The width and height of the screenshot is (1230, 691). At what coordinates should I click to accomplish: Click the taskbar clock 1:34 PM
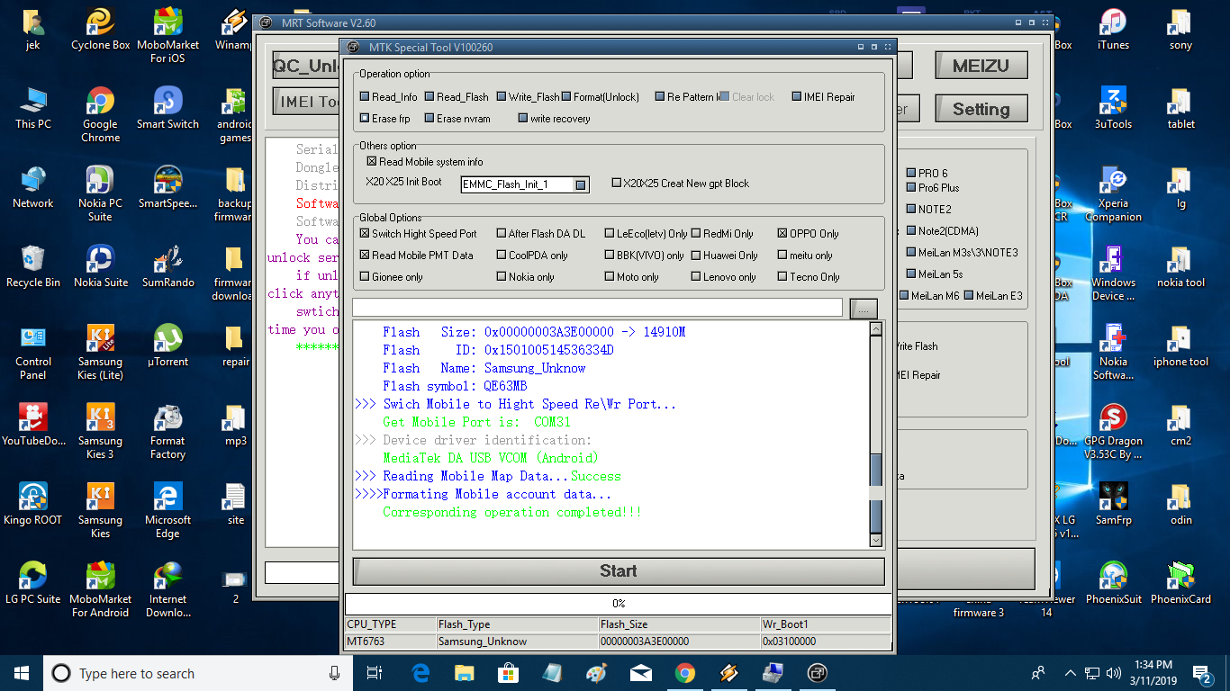[x=1153, y=672]
